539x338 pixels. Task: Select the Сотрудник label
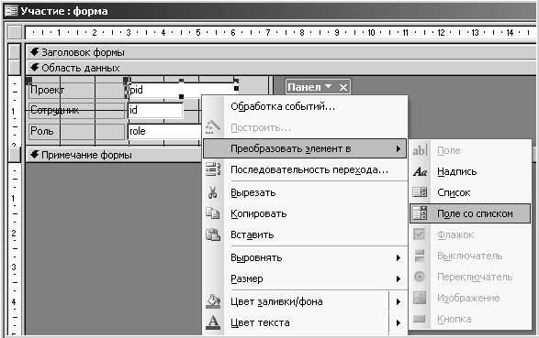(x=76, y=110)
